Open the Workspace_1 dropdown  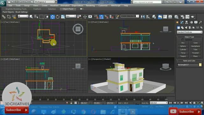pos(45,2)
